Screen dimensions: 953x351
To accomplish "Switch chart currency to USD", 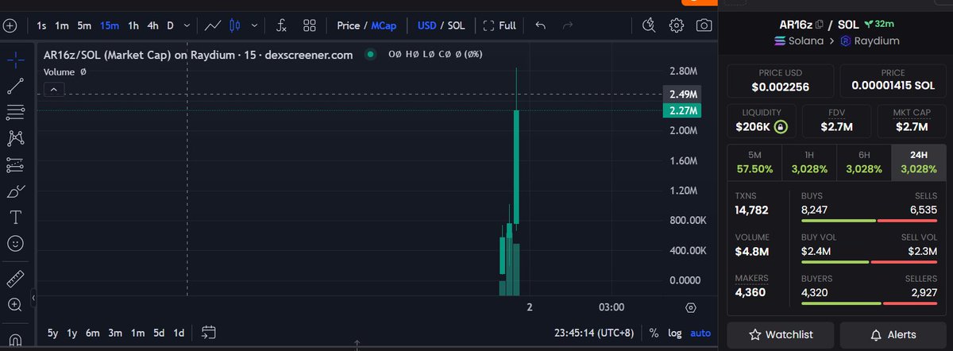I will click(x=427, y=25).
